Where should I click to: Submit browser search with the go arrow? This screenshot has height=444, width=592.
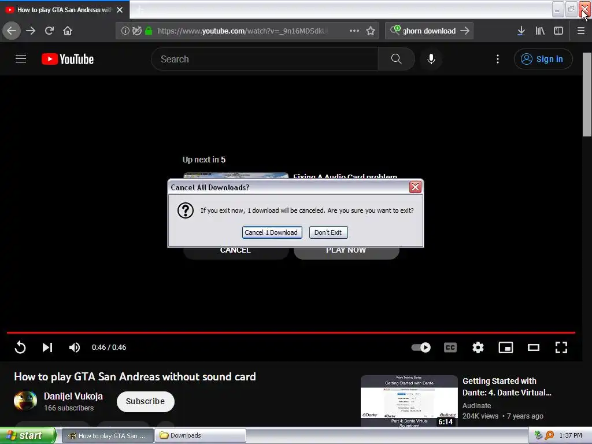[465, 31]
